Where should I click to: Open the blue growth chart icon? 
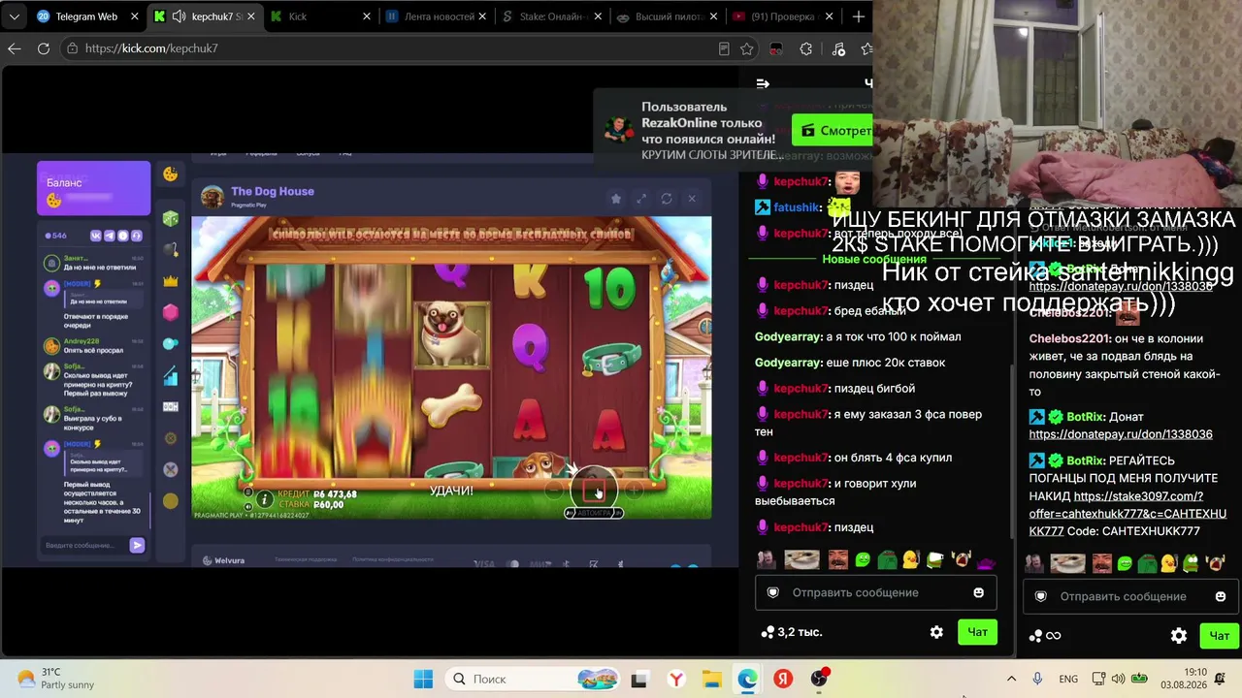point(171,375)
